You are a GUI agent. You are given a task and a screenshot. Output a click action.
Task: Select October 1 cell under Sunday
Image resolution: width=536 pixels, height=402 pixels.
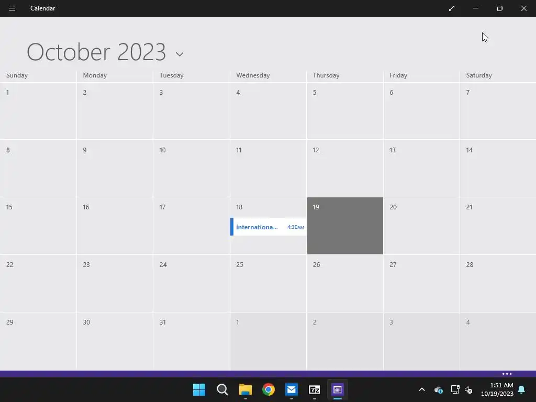point(38,111)
